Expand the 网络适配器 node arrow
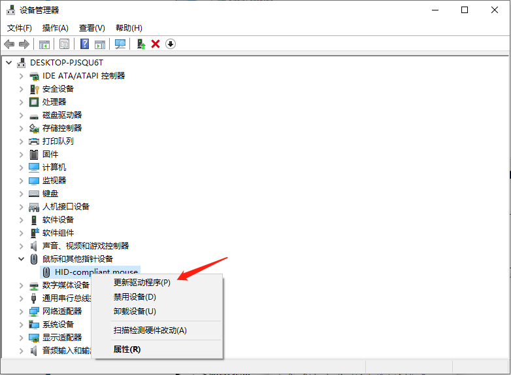The height and width of the screenshot is (375, 511). pos(21,312)
